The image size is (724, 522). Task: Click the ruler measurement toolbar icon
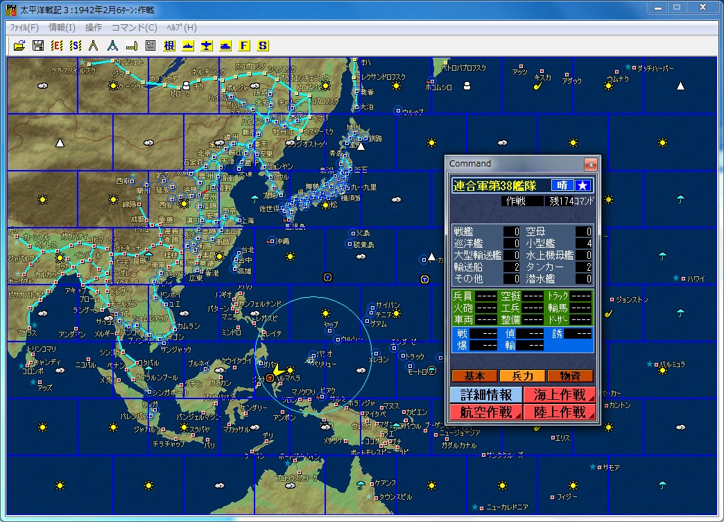[x=132, y=45]
